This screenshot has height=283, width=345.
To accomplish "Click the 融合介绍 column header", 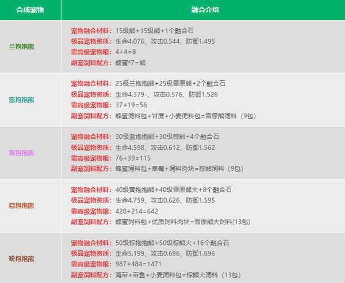I will 203,10.
